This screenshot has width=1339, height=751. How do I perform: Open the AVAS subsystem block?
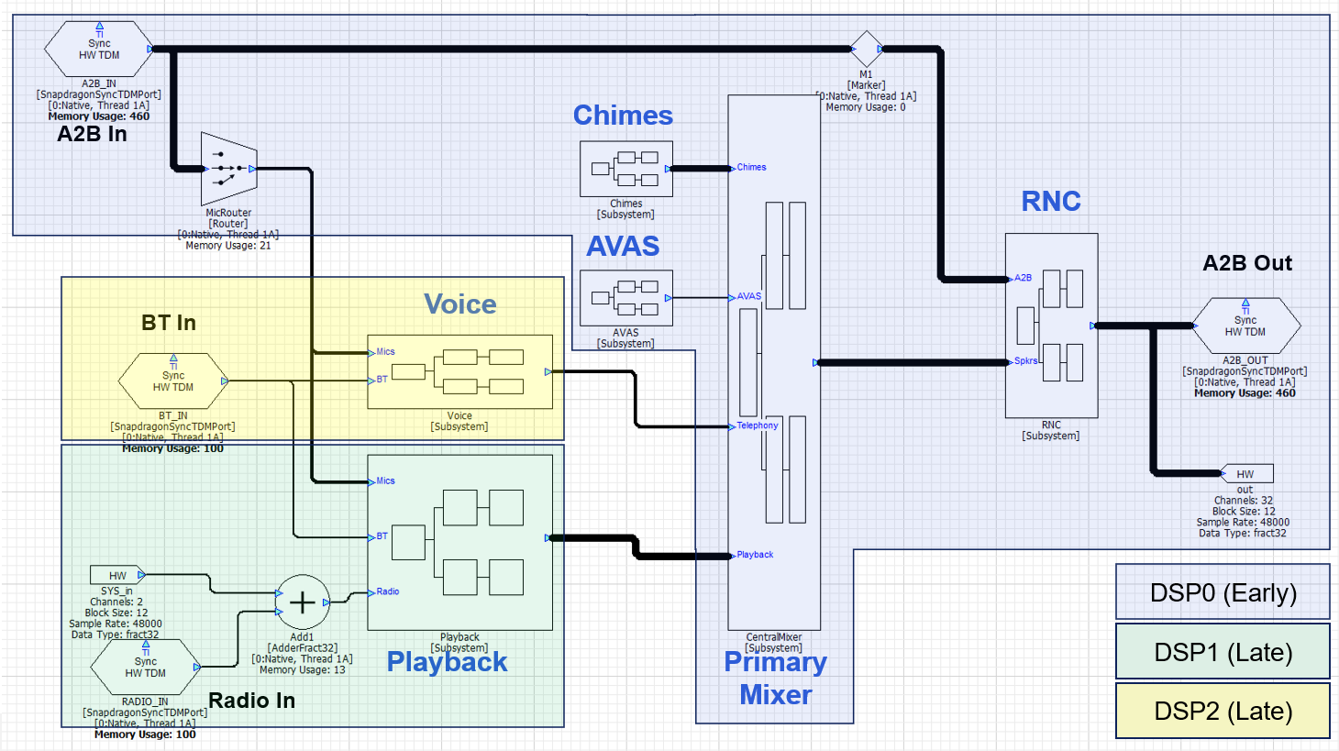626,298
